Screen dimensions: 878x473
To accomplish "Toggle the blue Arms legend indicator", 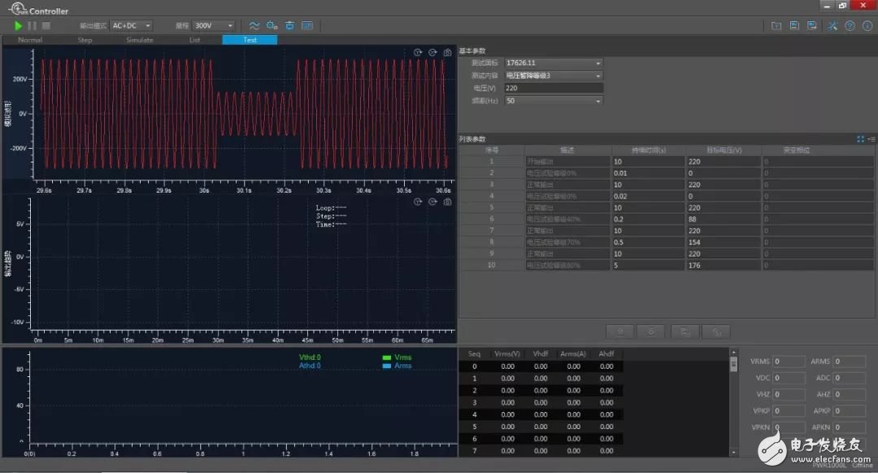I will (x=386, y=366).
